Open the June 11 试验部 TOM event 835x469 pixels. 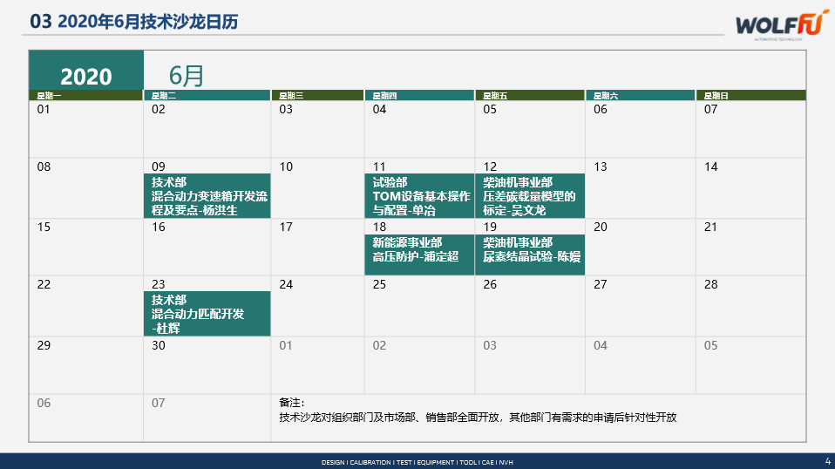tap(419, 195)
